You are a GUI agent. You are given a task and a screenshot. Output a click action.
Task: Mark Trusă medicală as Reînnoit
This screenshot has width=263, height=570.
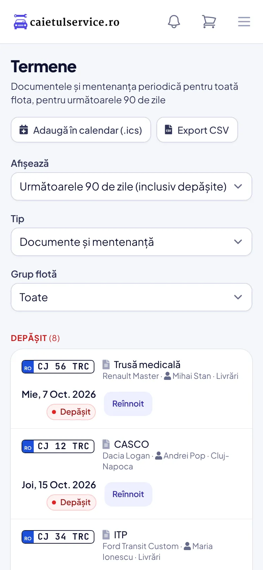click(x=128, y=404)
